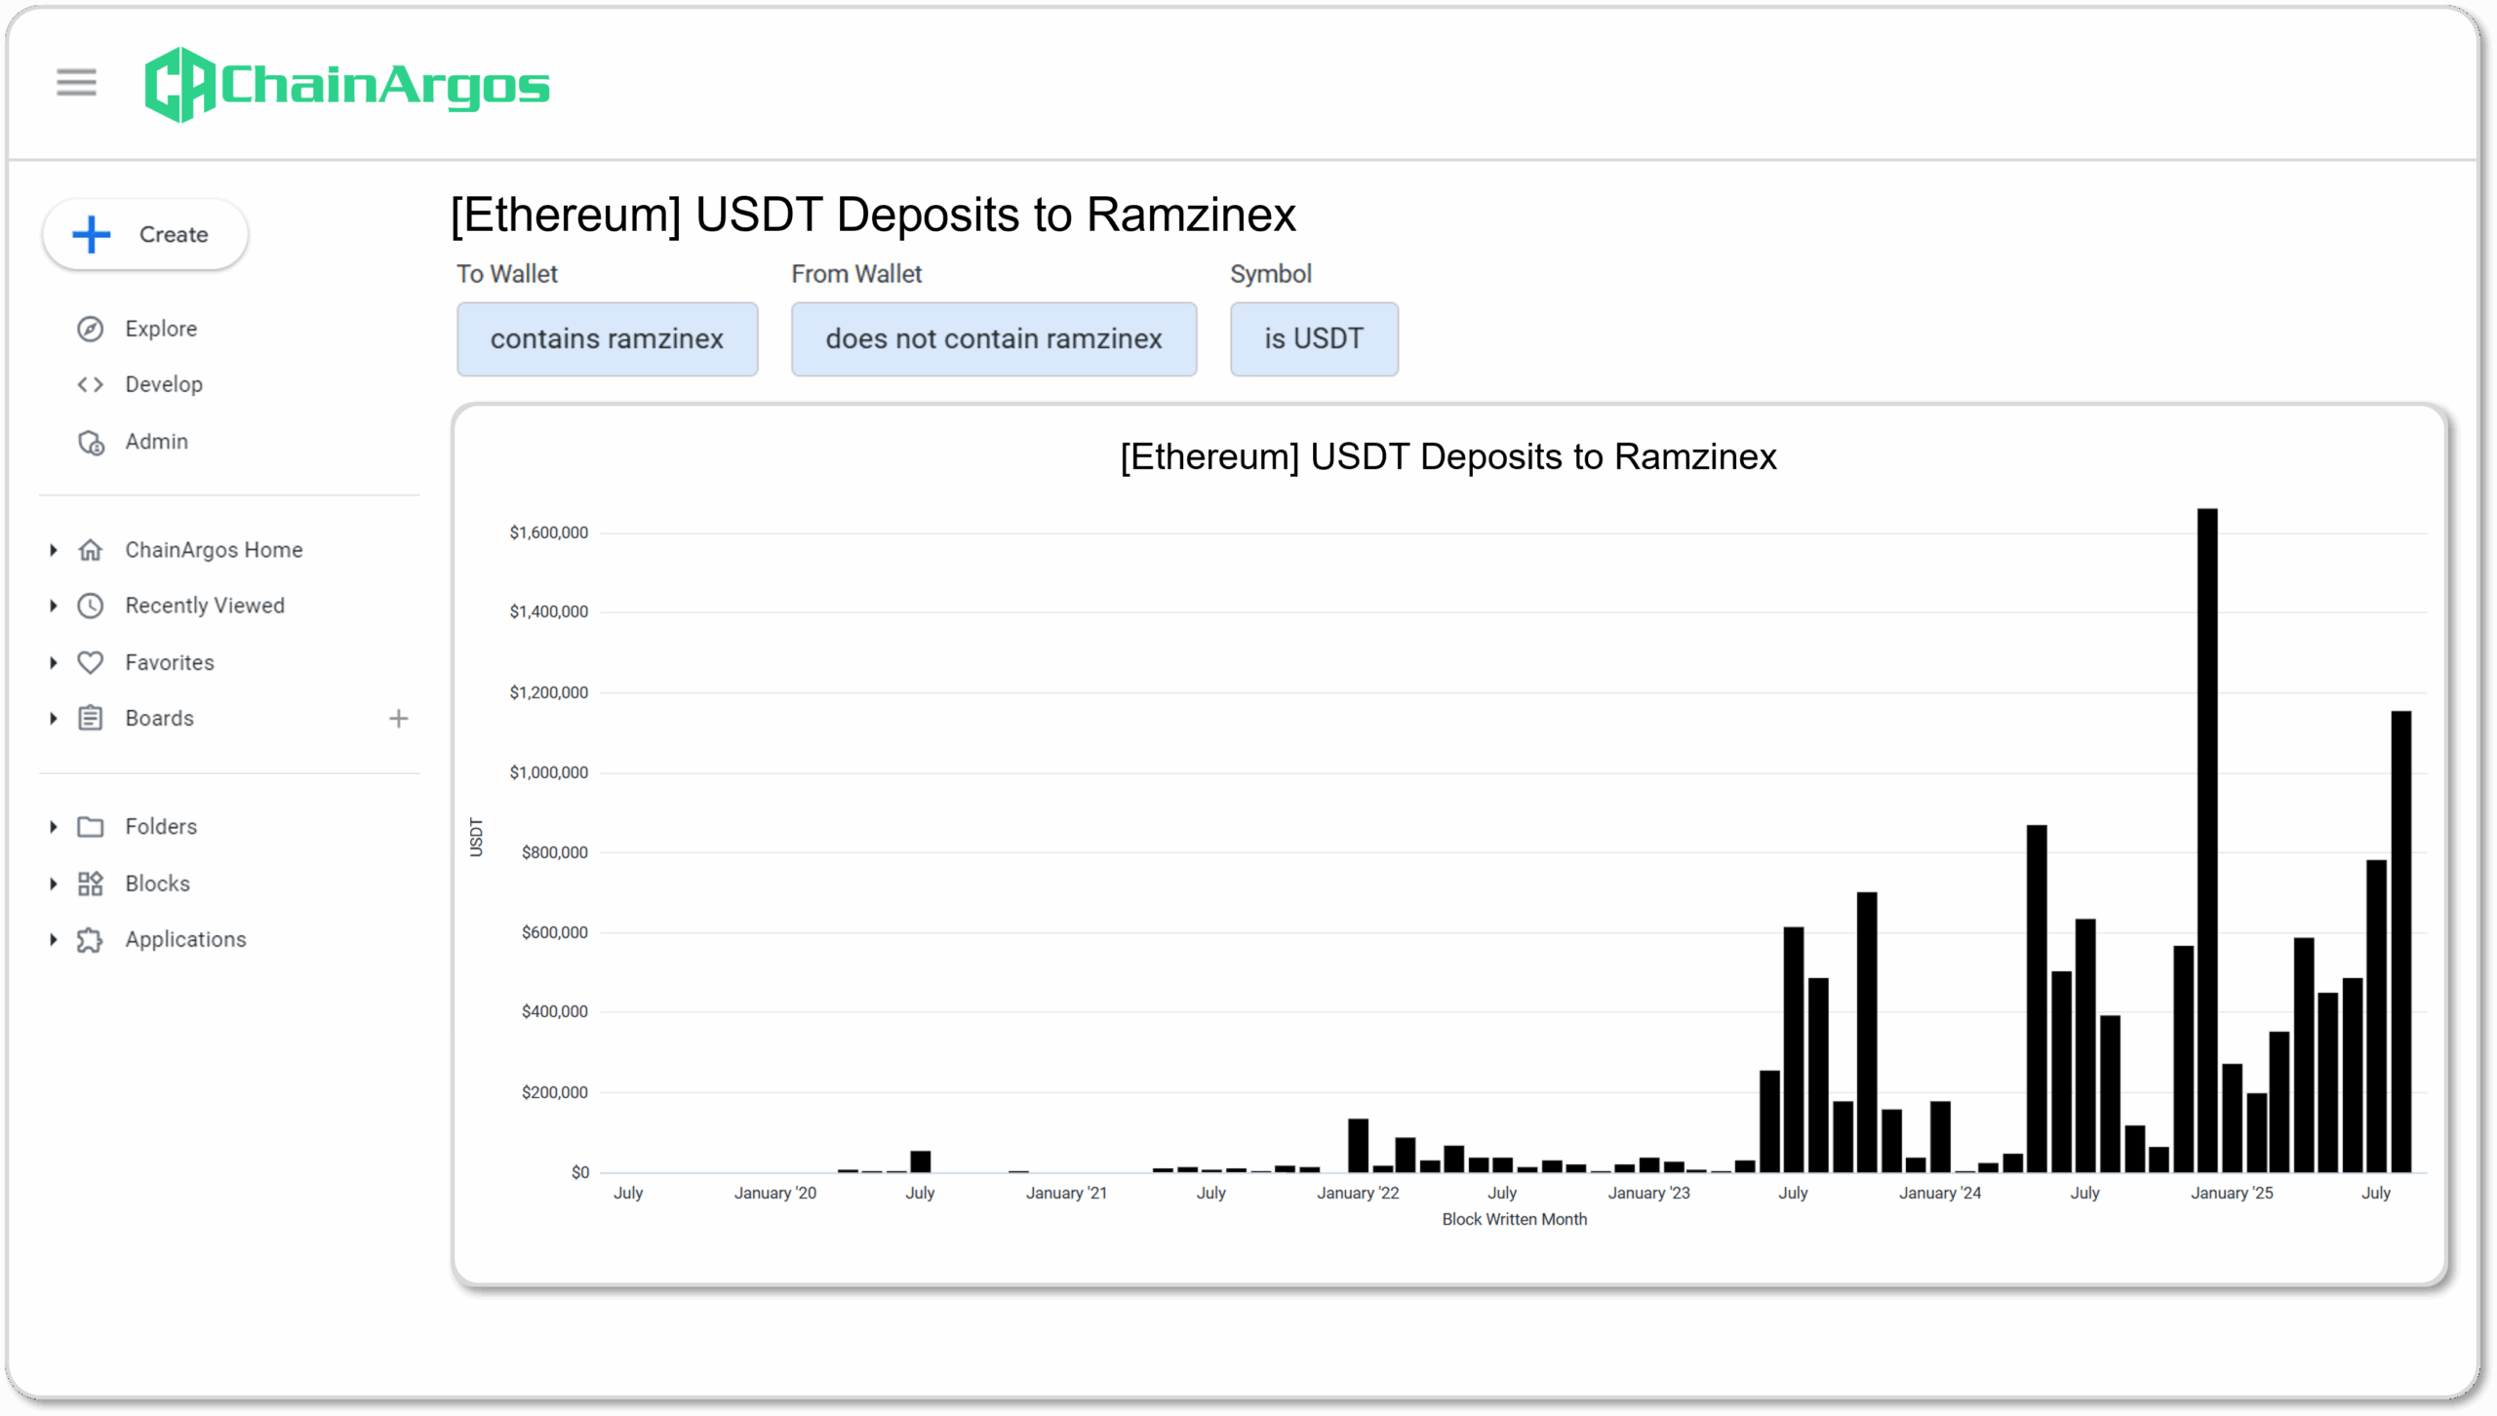Expand the Applications section arrow
The width and height of the screenshot is (2497, 1416).
[x=54, y=941]
